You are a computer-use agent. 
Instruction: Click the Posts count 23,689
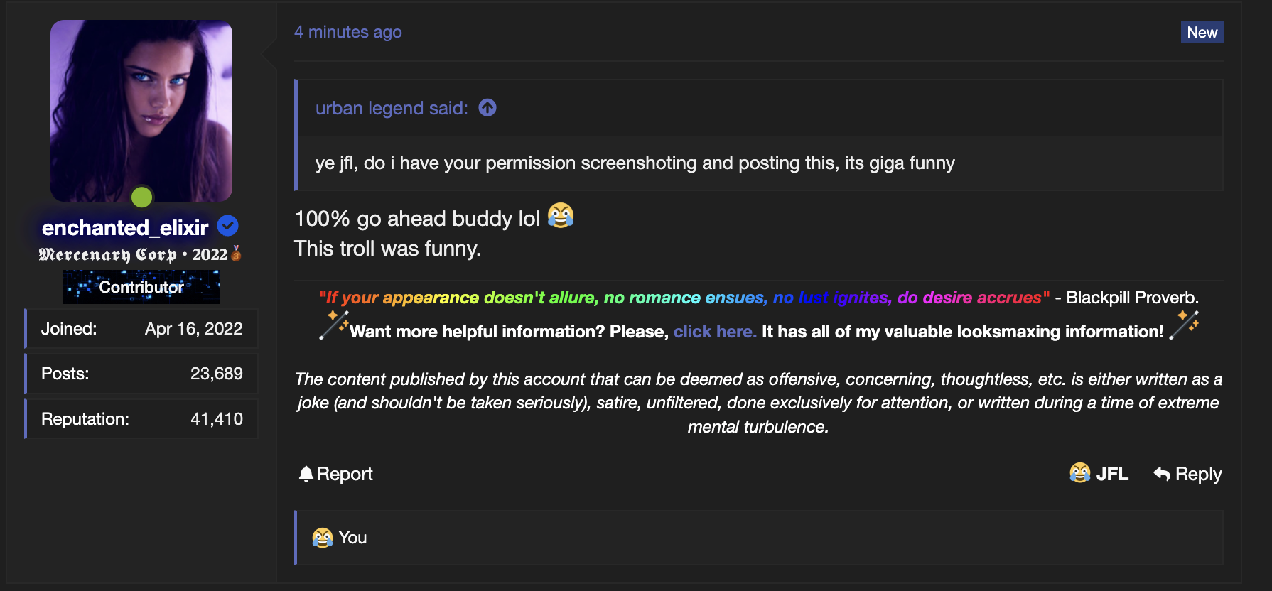216,374
